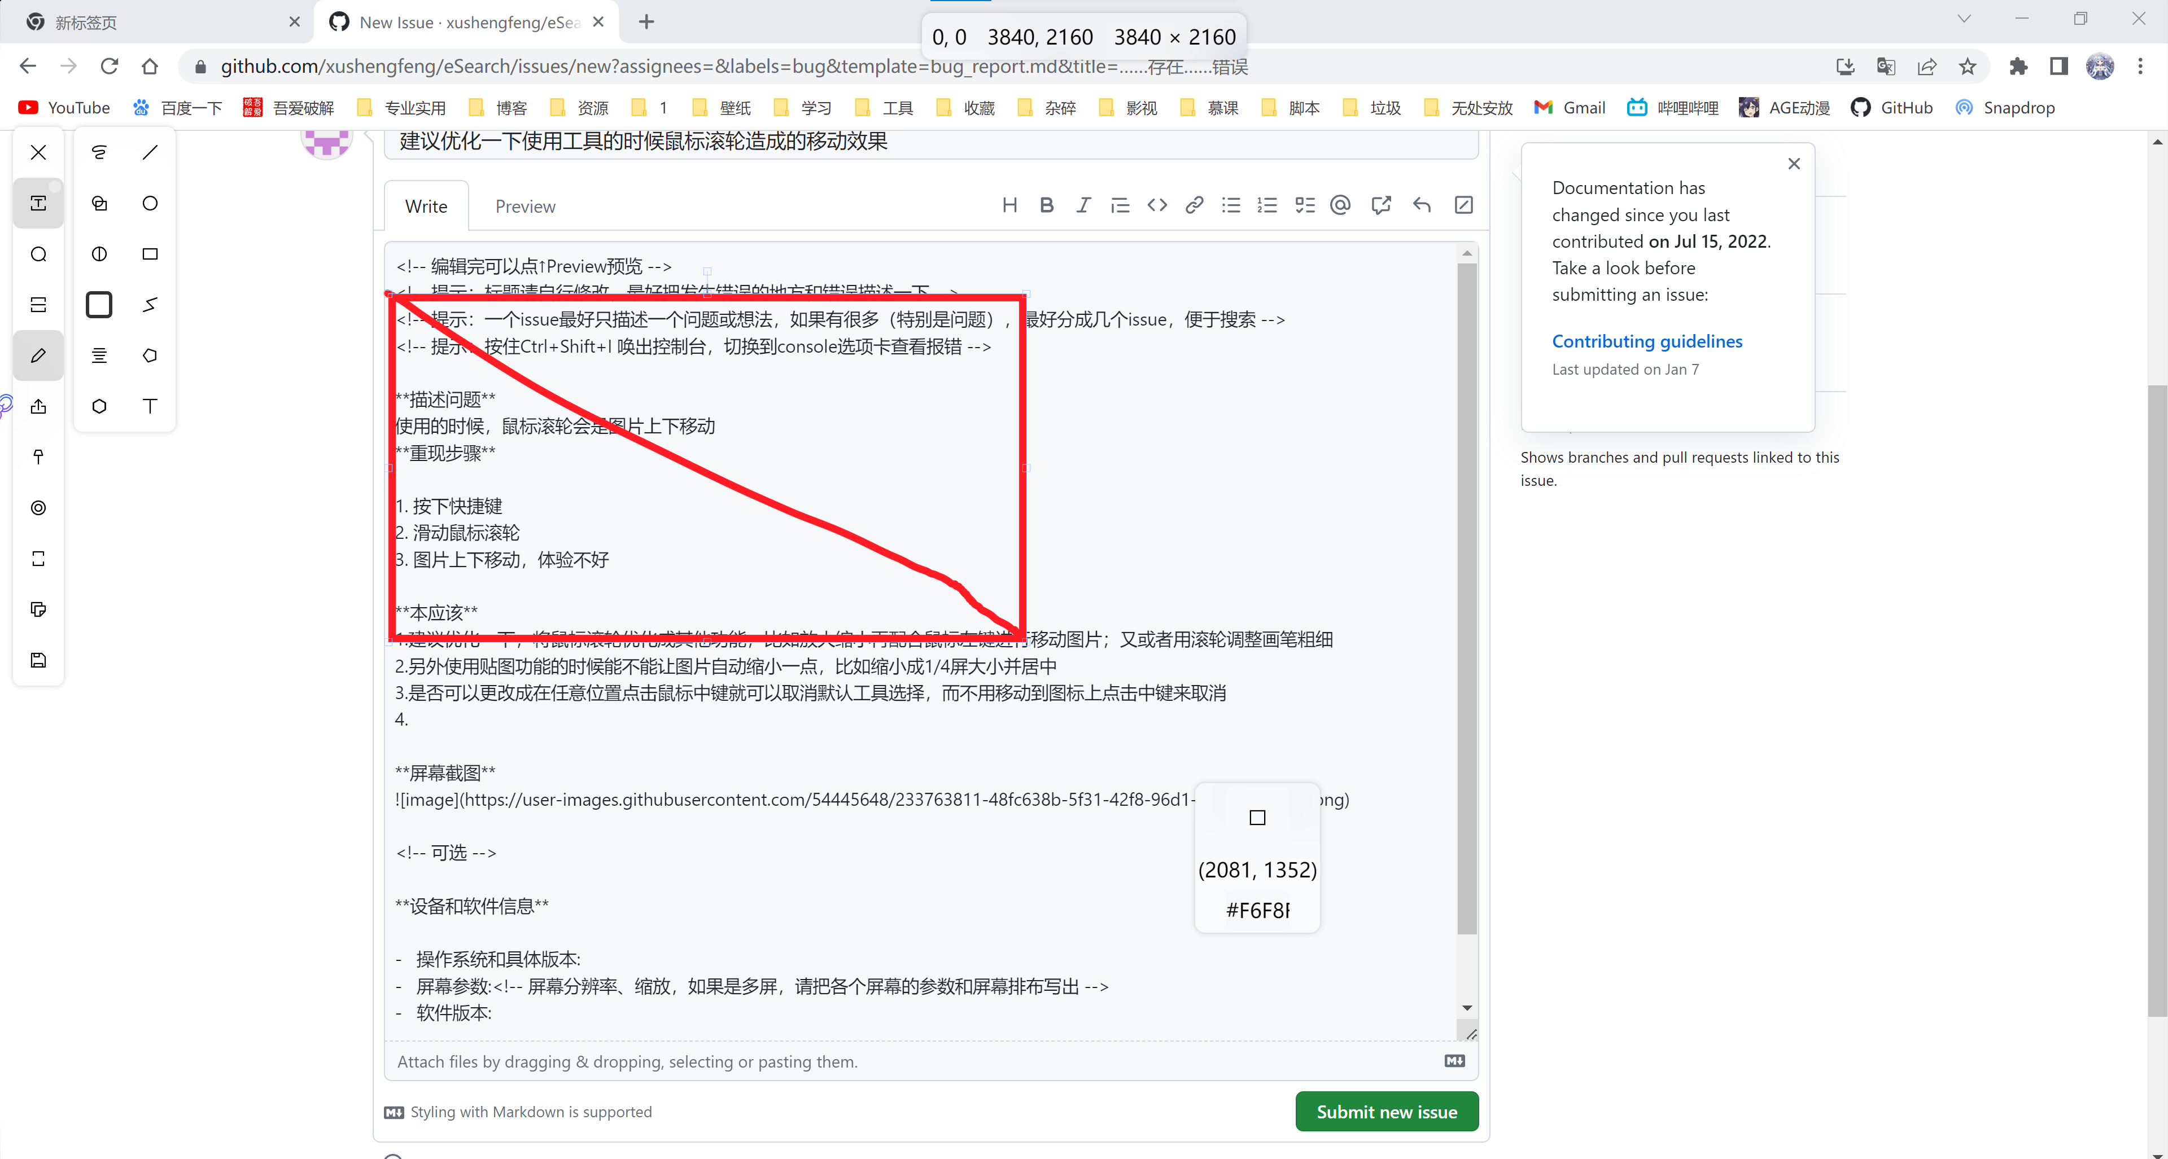
Task: Close the screenshot tool with the X icon
Action: [x=39, y=152]
